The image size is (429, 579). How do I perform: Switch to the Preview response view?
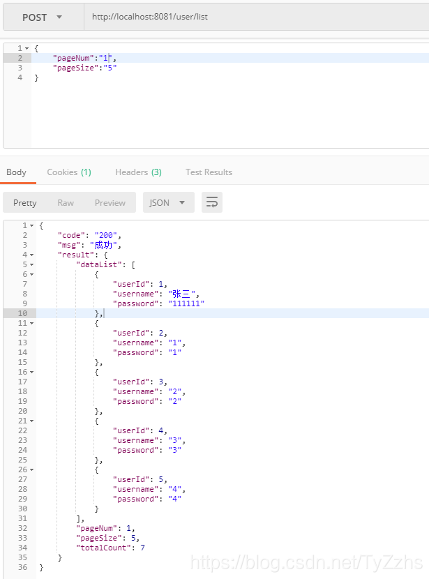pos(110,202)
